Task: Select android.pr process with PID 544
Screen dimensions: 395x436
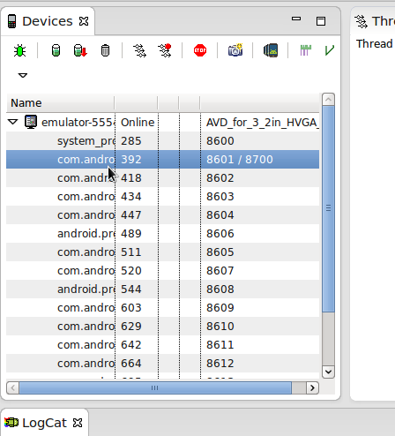Action: (162, 289)
